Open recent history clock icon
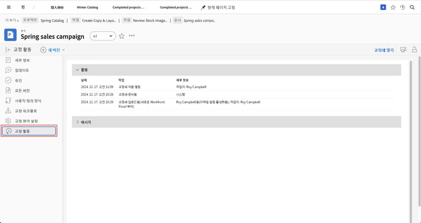 click(x=402, y=7)
